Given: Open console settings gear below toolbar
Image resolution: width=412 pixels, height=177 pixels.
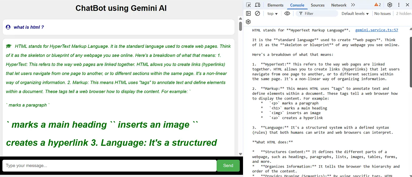Looking at the screenshot, I should (248, 21).
